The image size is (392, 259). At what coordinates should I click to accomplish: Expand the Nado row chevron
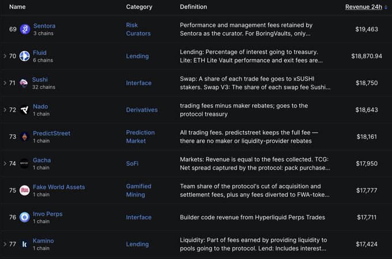pyautogui.click(x=5, y=110)
